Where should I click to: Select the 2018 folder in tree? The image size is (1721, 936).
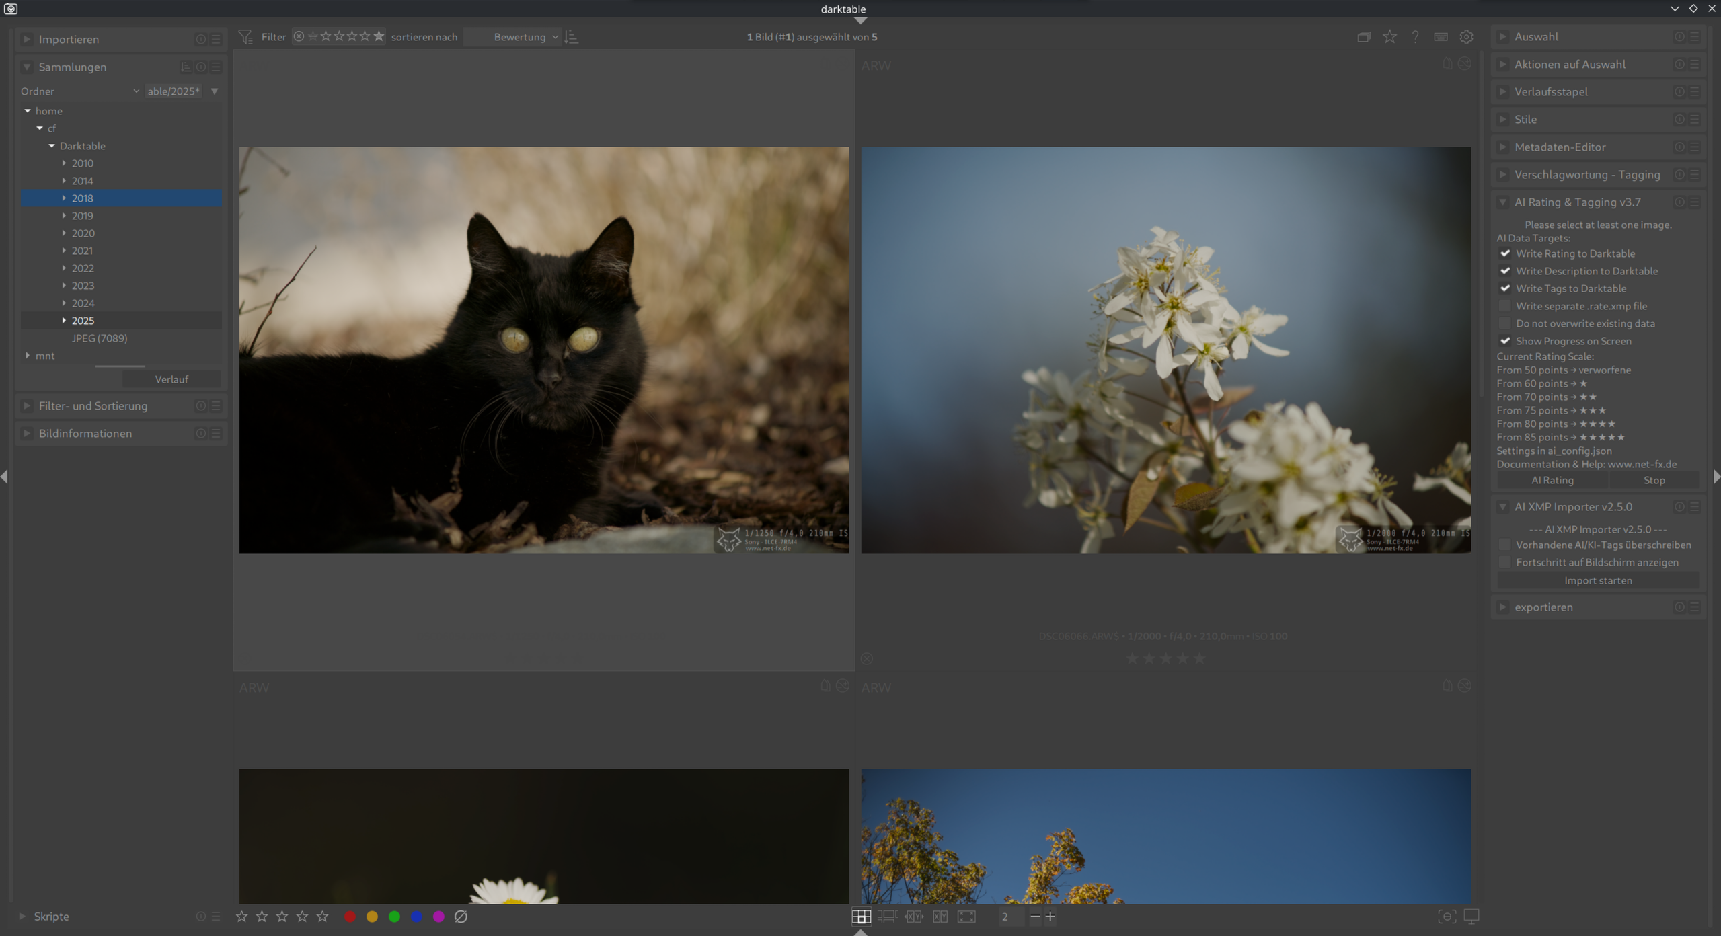pyautogui.click(x=83, y=198)
